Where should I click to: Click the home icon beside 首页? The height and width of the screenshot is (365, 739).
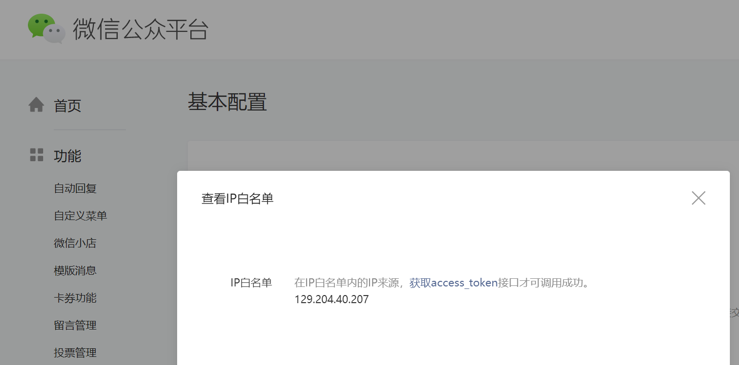point(36,105)
